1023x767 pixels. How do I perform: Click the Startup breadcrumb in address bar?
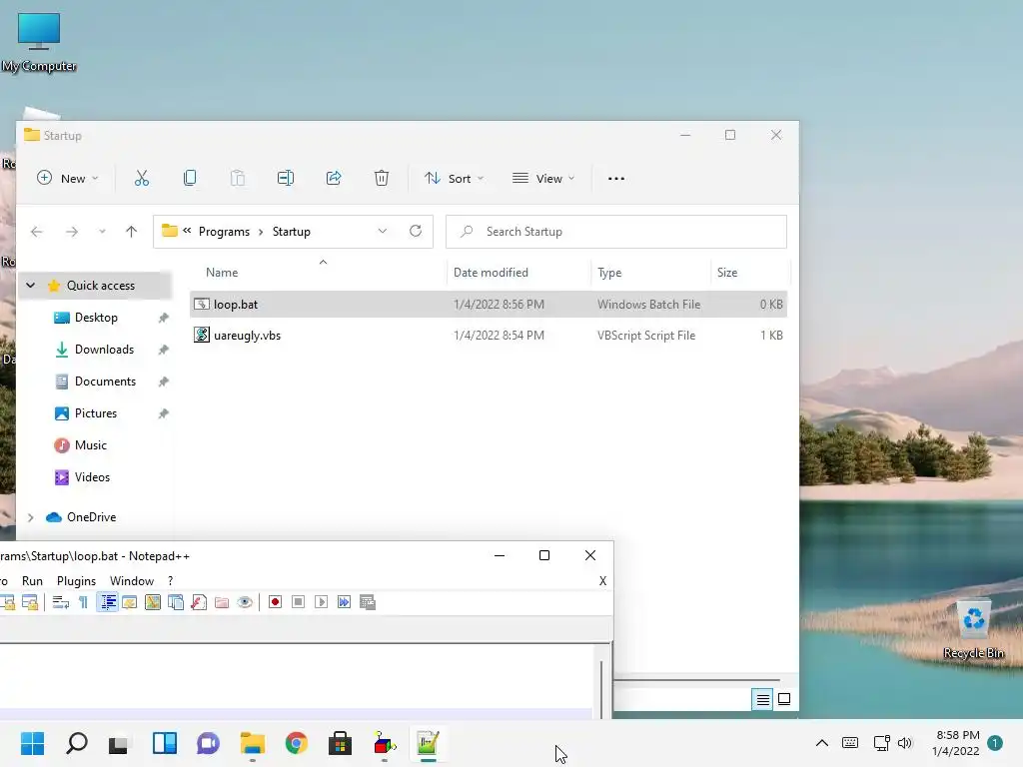coord(291,232)
